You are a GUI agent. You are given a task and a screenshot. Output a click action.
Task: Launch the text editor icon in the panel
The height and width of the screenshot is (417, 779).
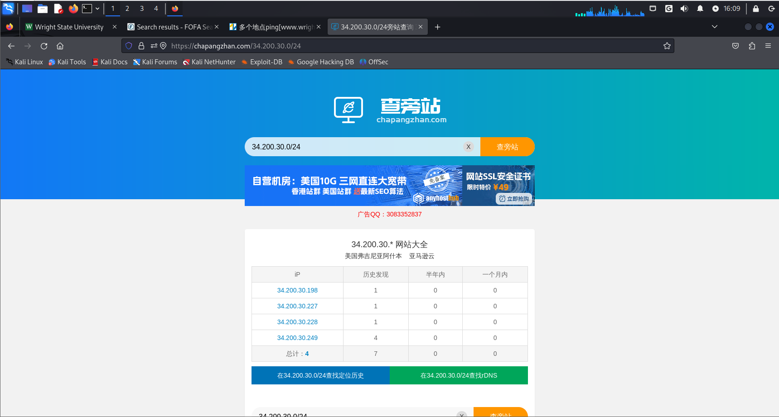(x=58, y=9)
